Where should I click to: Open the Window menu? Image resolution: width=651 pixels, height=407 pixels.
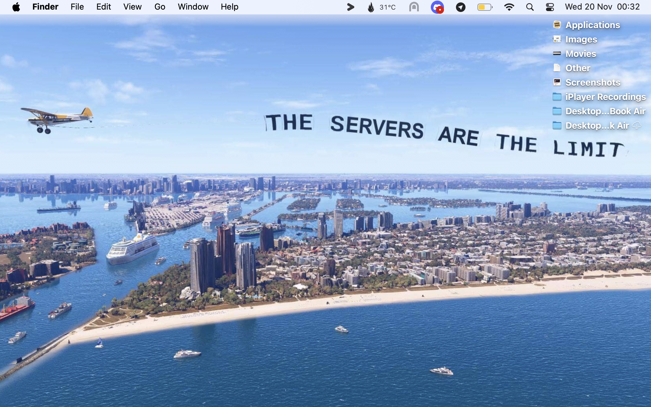[193, 7]
